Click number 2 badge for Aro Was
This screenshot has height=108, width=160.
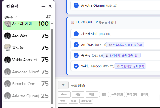[76, 45]
